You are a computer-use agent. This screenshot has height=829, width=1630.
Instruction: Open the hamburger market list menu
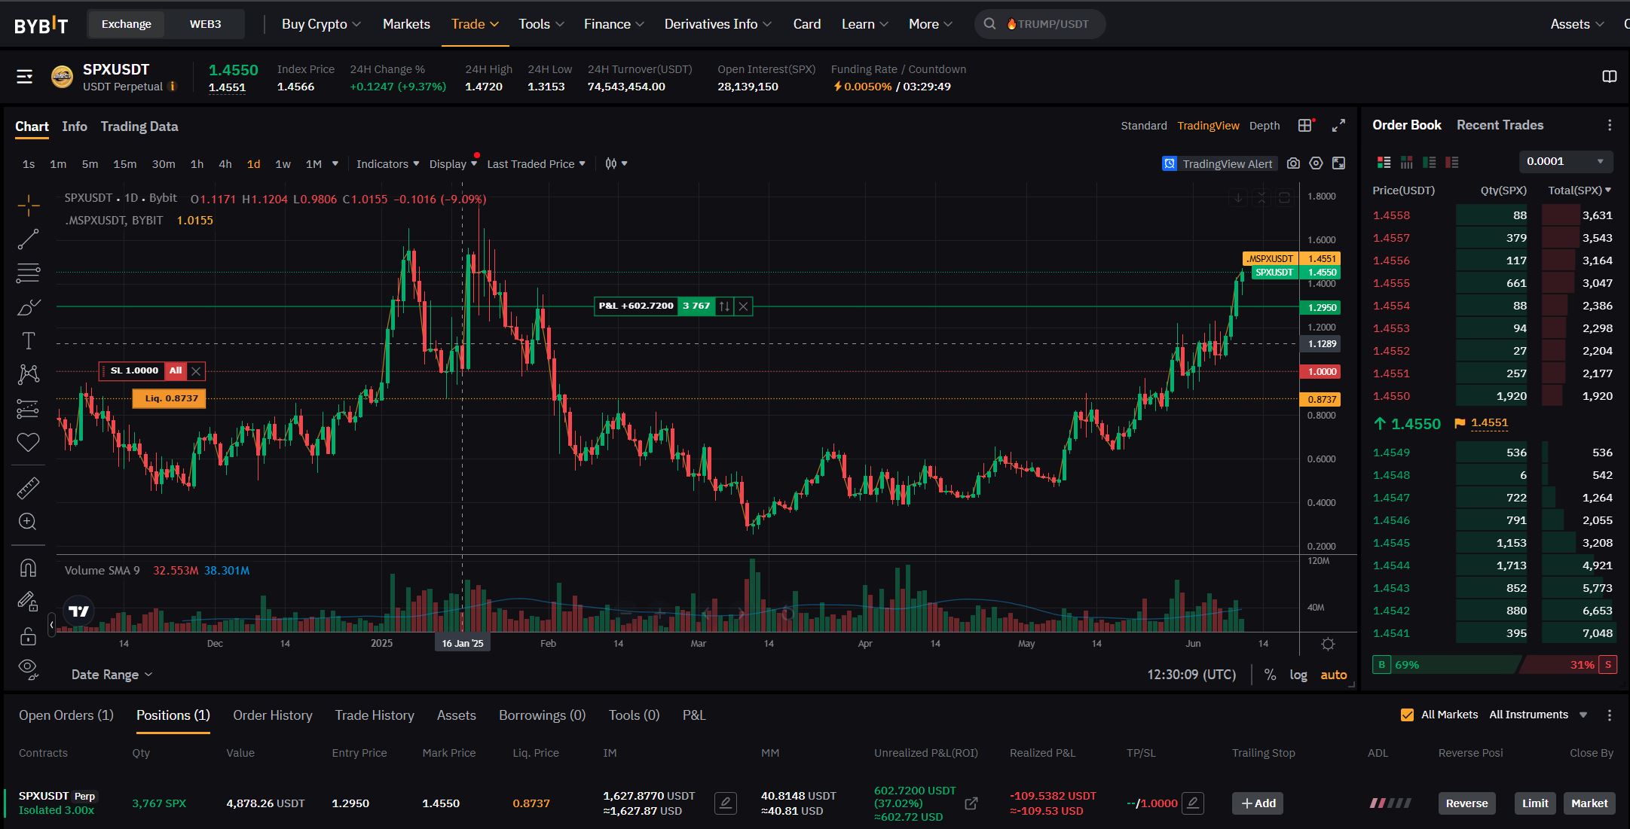[x=24, y=76]
